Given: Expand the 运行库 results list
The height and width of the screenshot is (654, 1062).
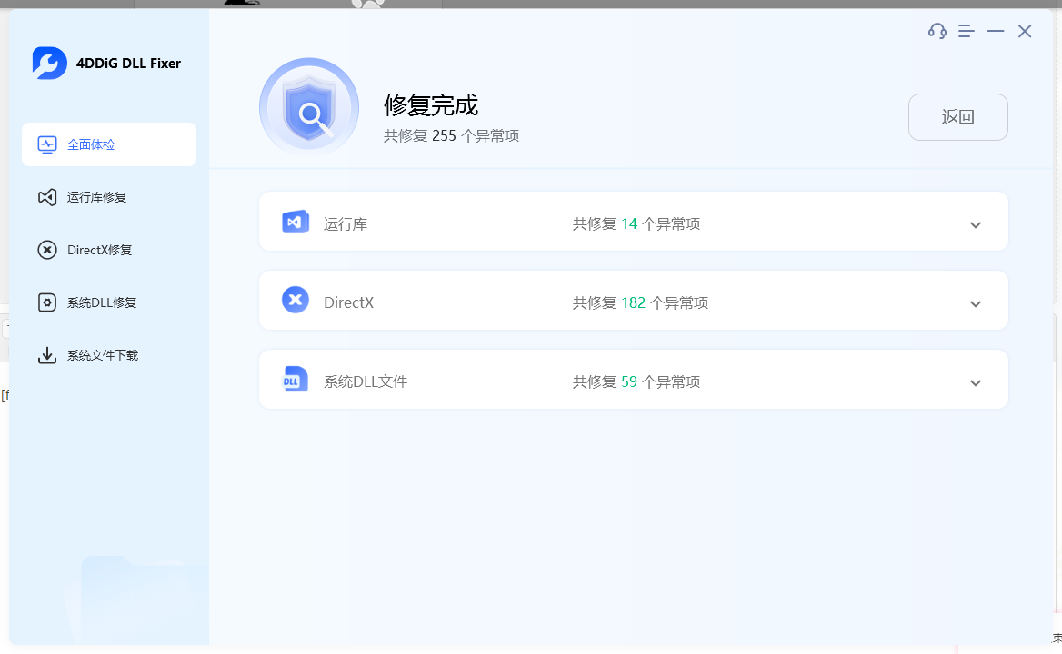Looking at the screenshot, I should pos(975,224).
